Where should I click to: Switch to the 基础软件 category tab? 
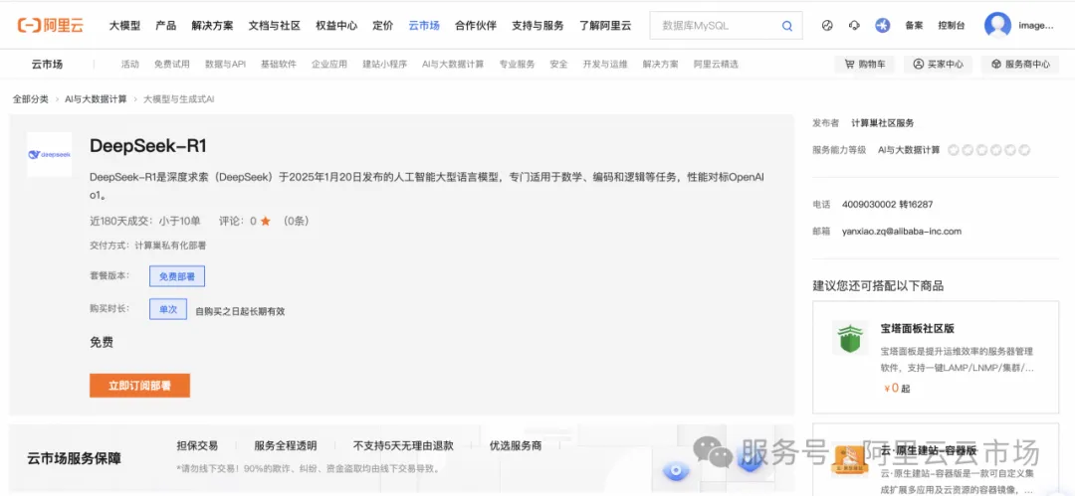[279, 65]
